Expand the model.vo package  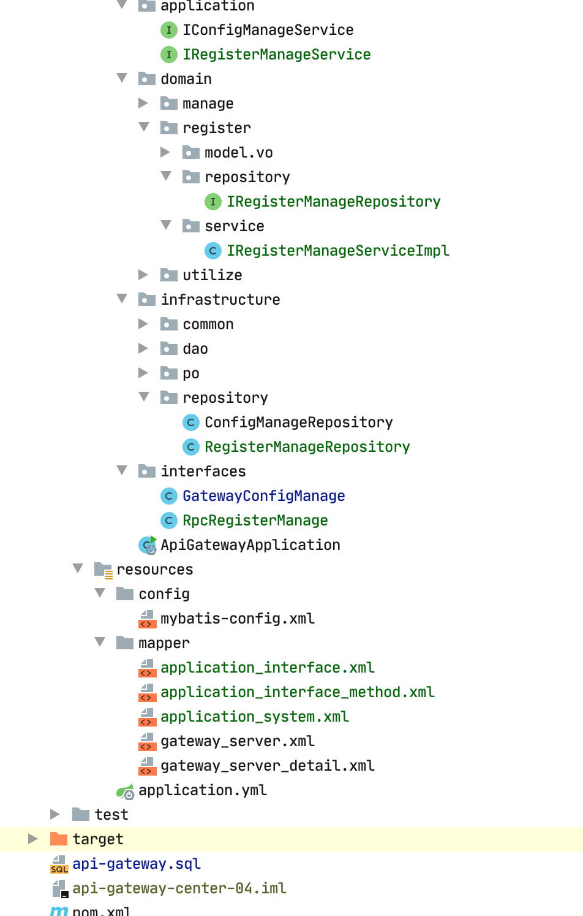pos(165,152)
